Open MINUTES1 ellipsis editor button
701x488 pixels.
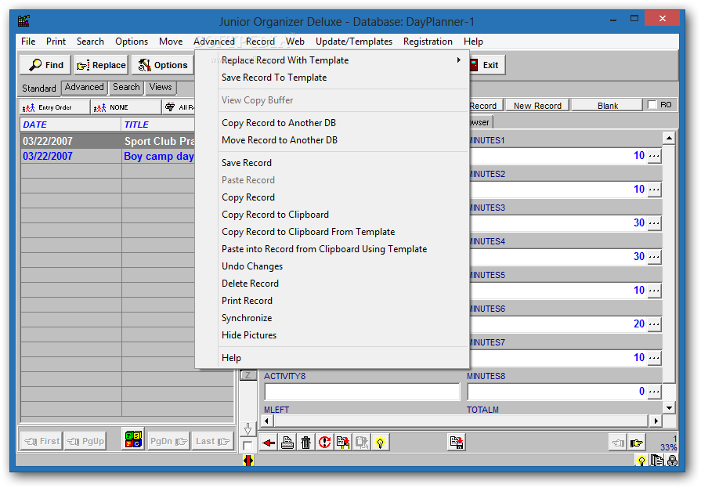[x=654, y=156]
